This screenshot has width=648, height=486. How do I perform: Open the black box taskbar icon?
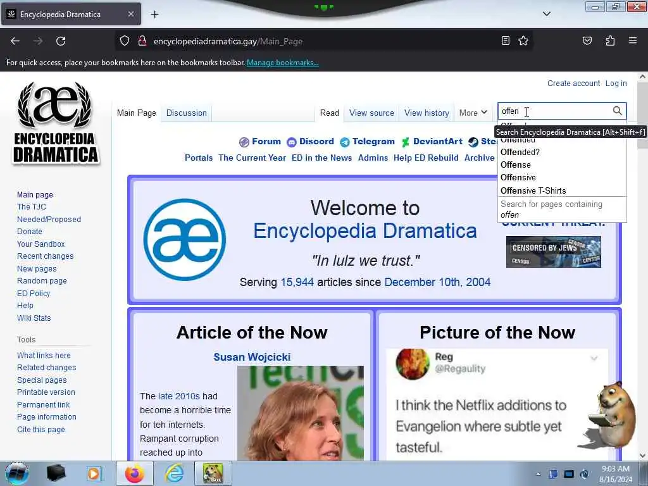point(56,473)
